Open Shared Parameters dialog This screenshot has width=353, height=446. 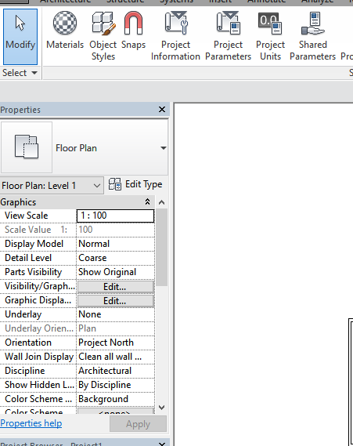(312, 36)
